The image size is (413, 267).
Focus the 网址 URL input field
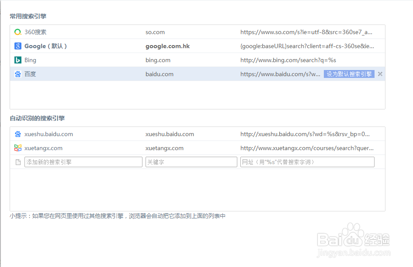pyautogui.click(x=307, y=162)
